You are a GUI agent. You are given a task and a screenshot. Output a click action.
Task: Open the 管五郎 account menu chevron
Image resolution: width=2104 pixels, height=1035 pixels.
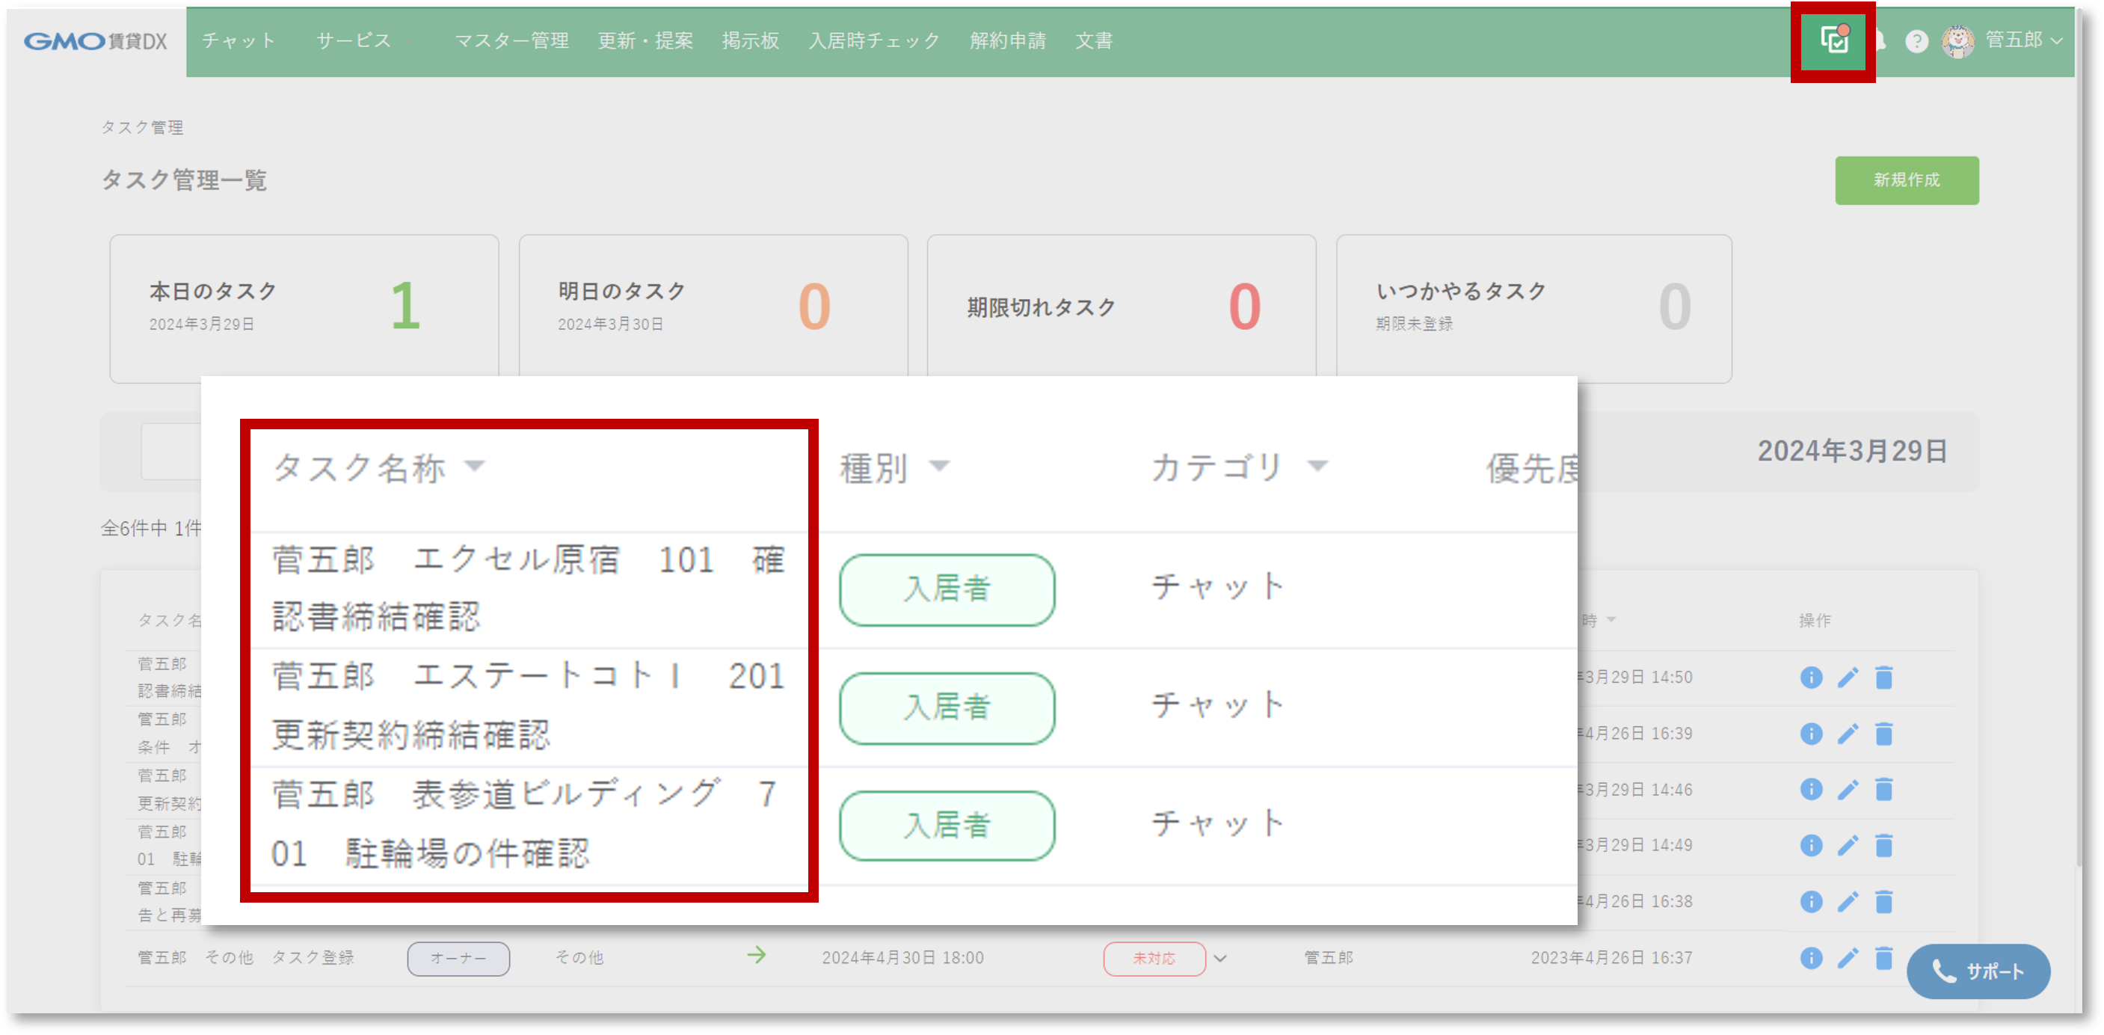[x=2057, y=40]
